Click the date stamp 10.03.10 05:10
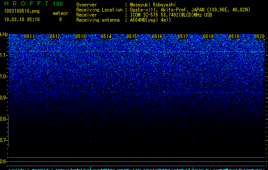Viewport: 268px width, 170px height. (22, 20)
